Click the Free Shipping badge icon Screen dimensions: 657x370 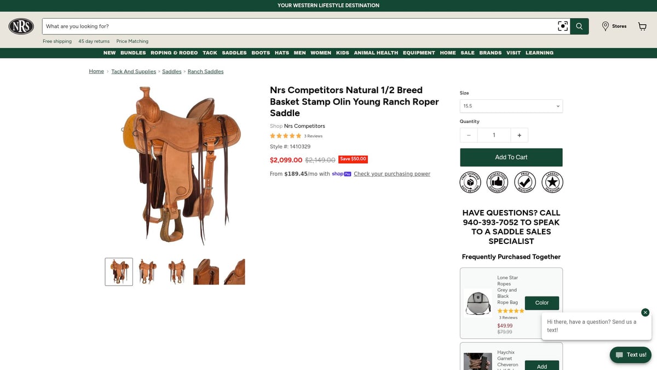point(470,182)
